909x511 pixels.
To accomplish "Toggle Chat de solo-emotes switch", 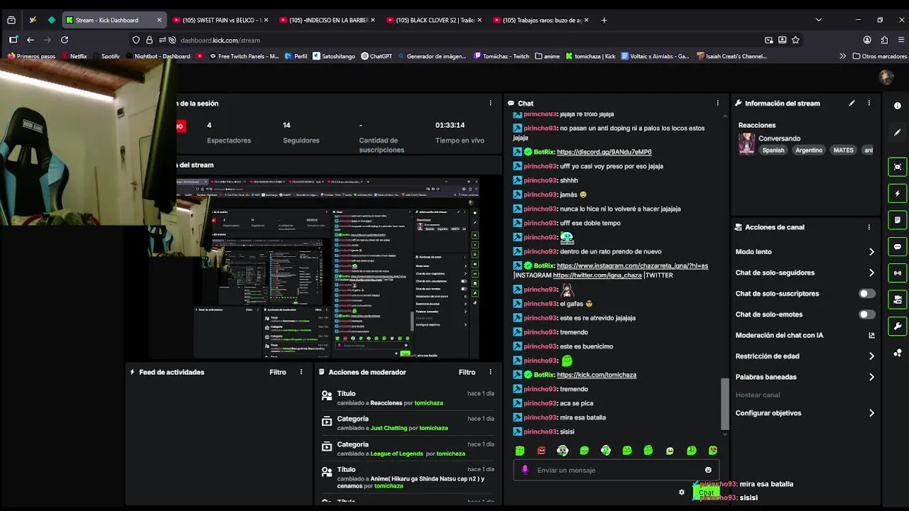I will click(x=866, y=314).
